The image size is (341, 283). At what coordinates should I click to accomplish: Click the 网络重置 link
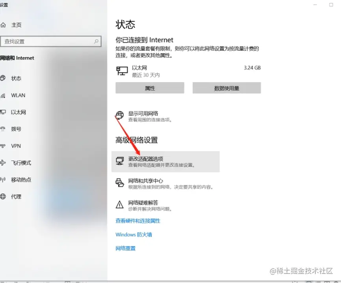(125, 248)
